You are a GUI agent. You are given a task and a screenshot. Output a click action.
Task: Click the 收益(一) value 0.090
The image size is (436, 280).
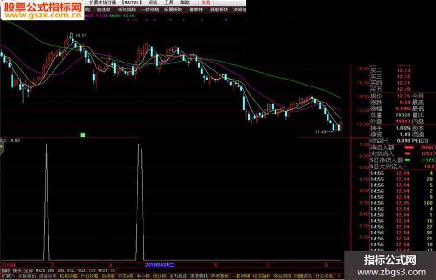click(x=403, y=141)
